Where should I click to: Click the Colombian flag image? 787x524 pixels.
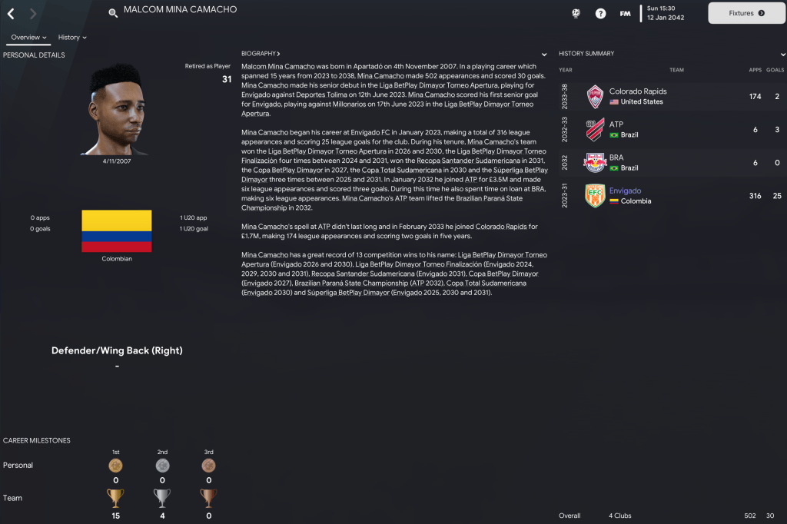click(x=117, y=230)
